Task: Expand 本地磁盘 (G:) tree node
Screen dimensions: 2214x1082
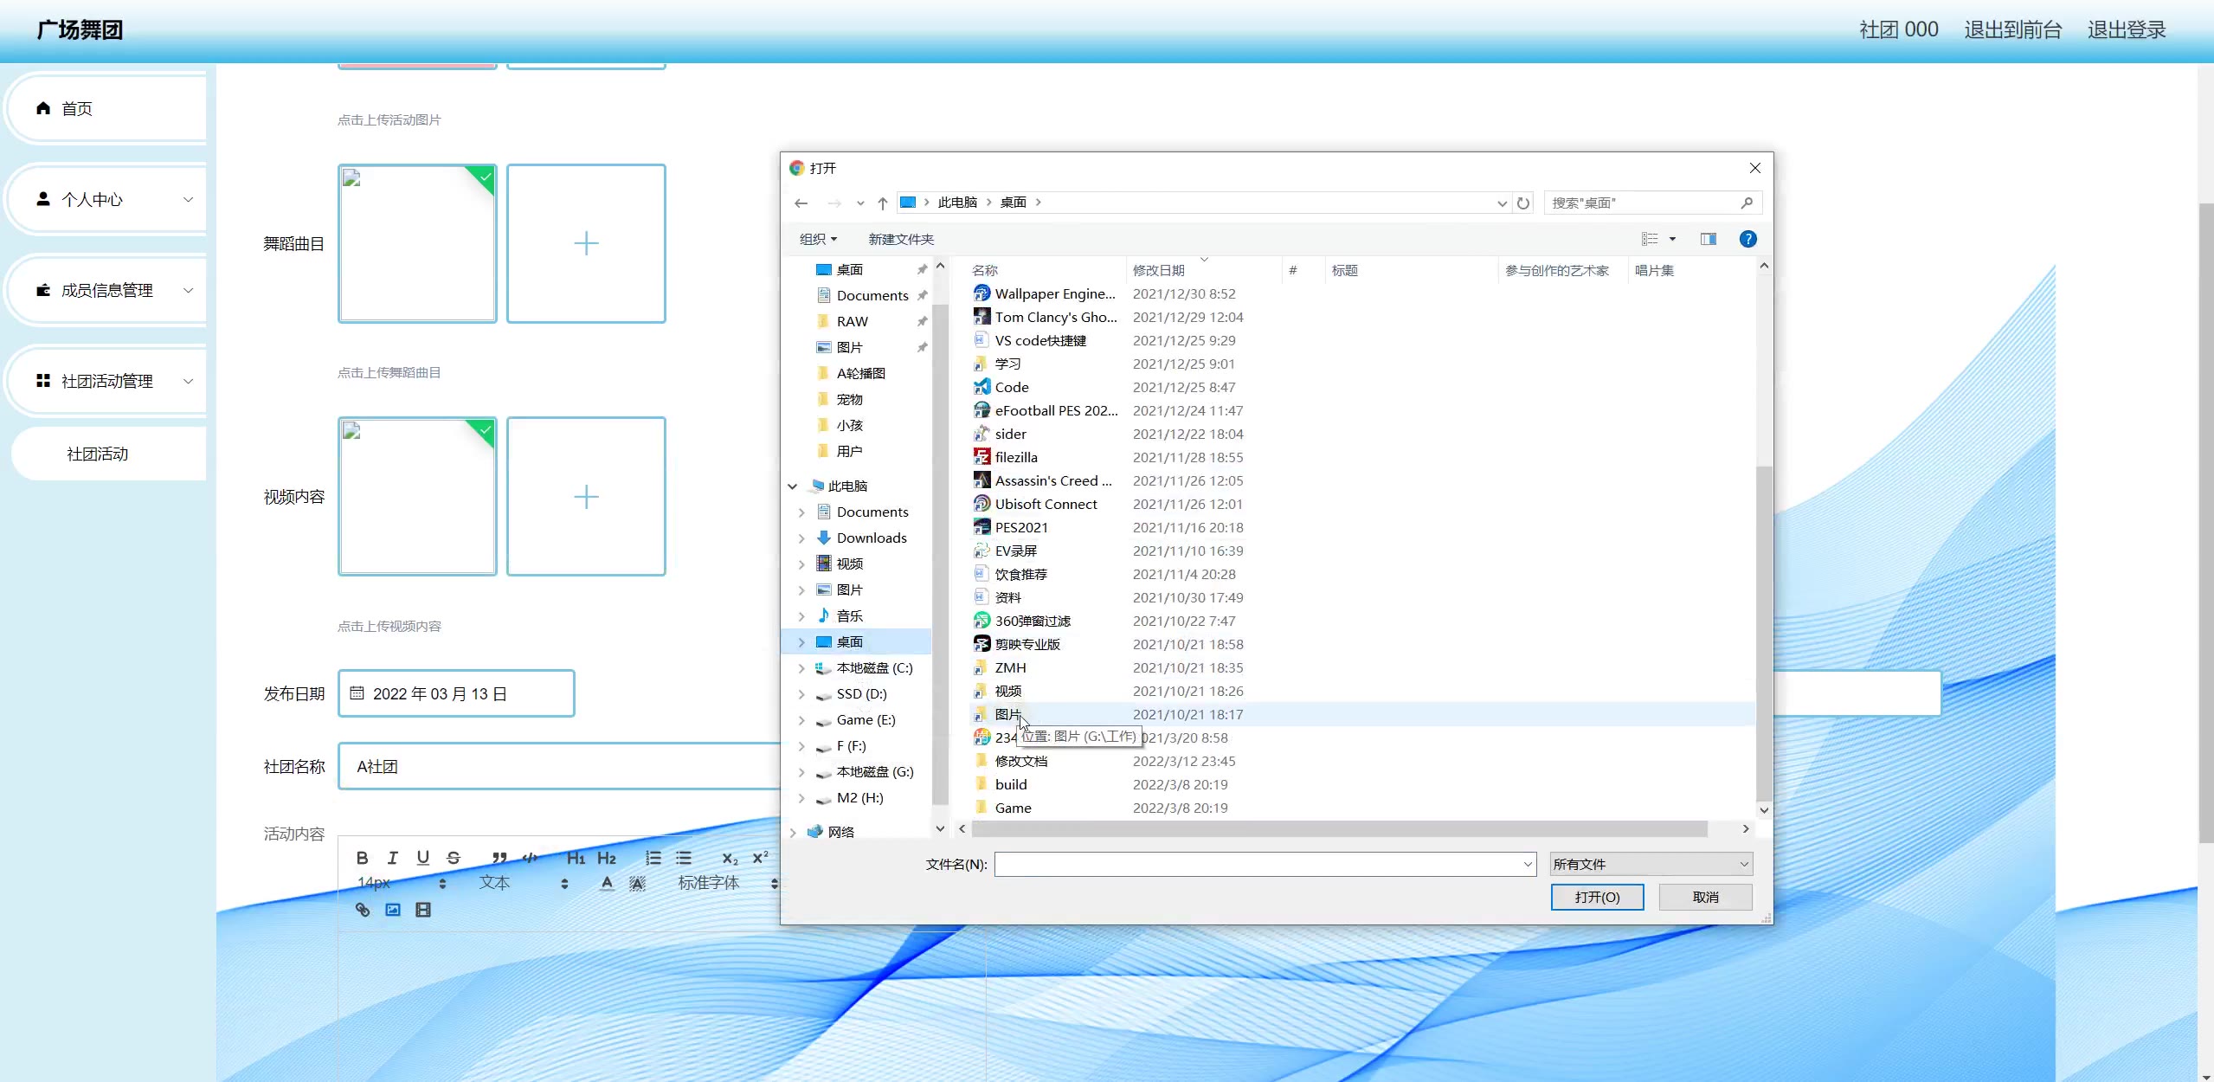Action: pos(801,772)
